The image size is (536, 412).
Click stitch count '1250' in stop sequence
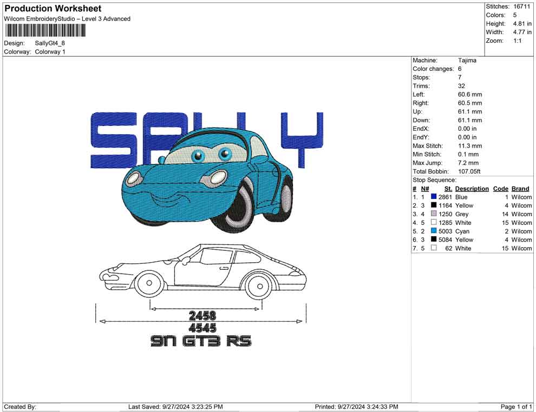coord(445,214)
